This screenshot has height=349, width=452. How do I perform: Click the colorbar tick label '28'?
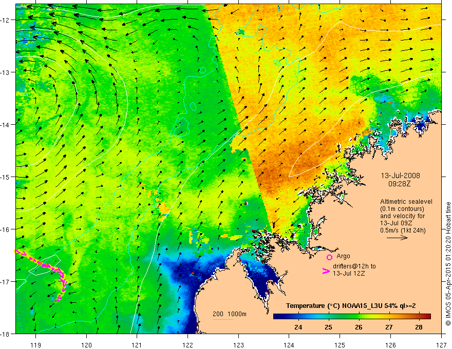click(x=419, y=327)
